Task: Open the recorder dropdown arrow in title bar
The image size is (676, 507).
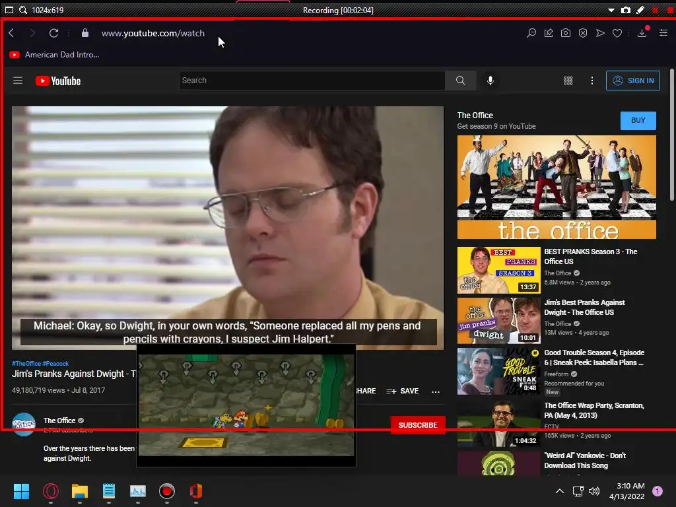Action: pyautogui.click(x=611, y=10)
